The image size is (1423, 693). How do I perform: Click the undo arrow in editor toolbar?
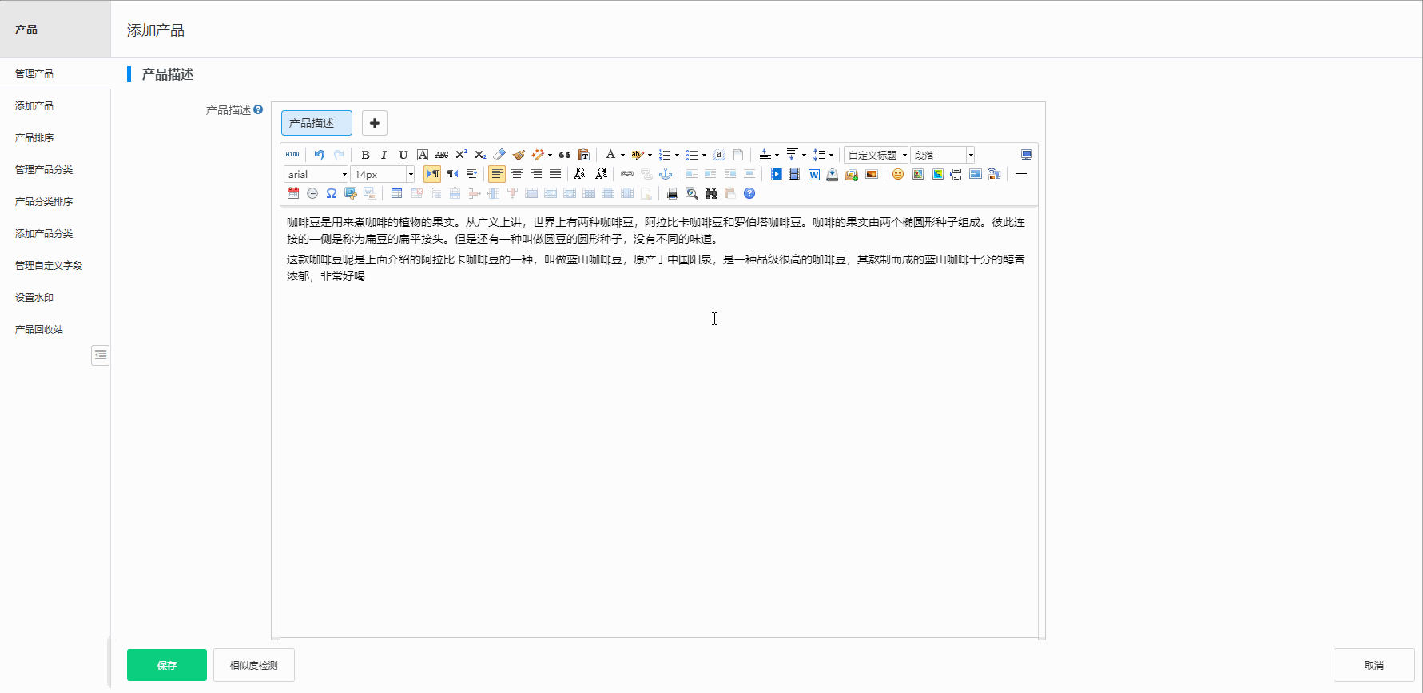pos(320,155)
